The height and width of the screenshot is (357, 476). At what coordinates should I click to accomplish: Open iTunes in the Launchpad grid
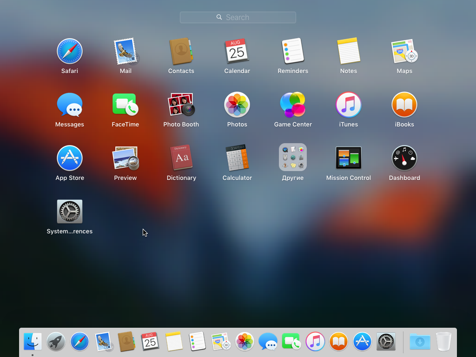(x=349, y=105)
